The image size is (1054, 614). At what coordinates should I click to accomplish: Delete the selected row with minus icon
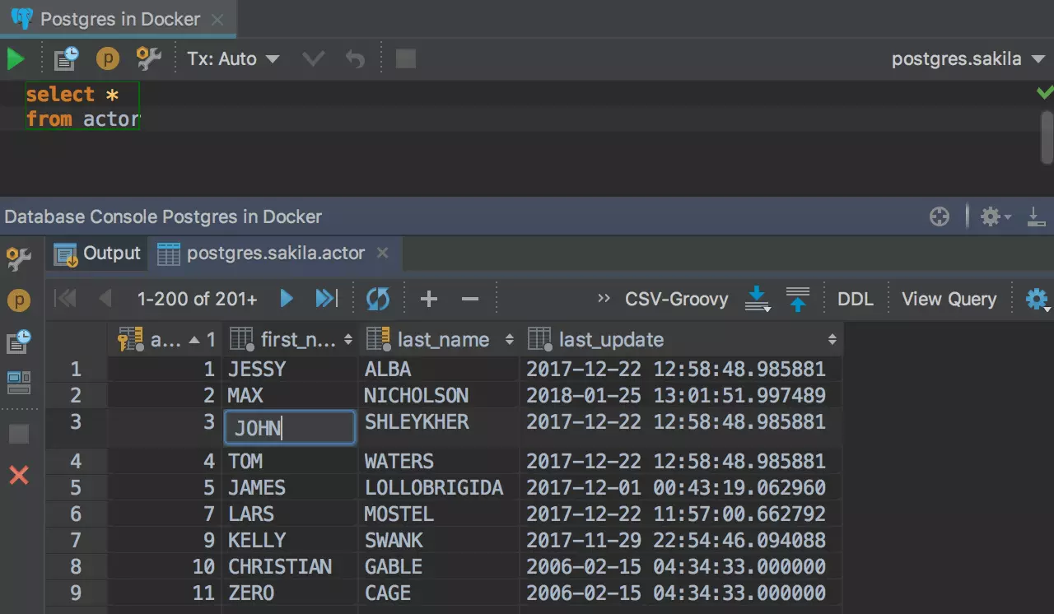(x=470, y=299)
